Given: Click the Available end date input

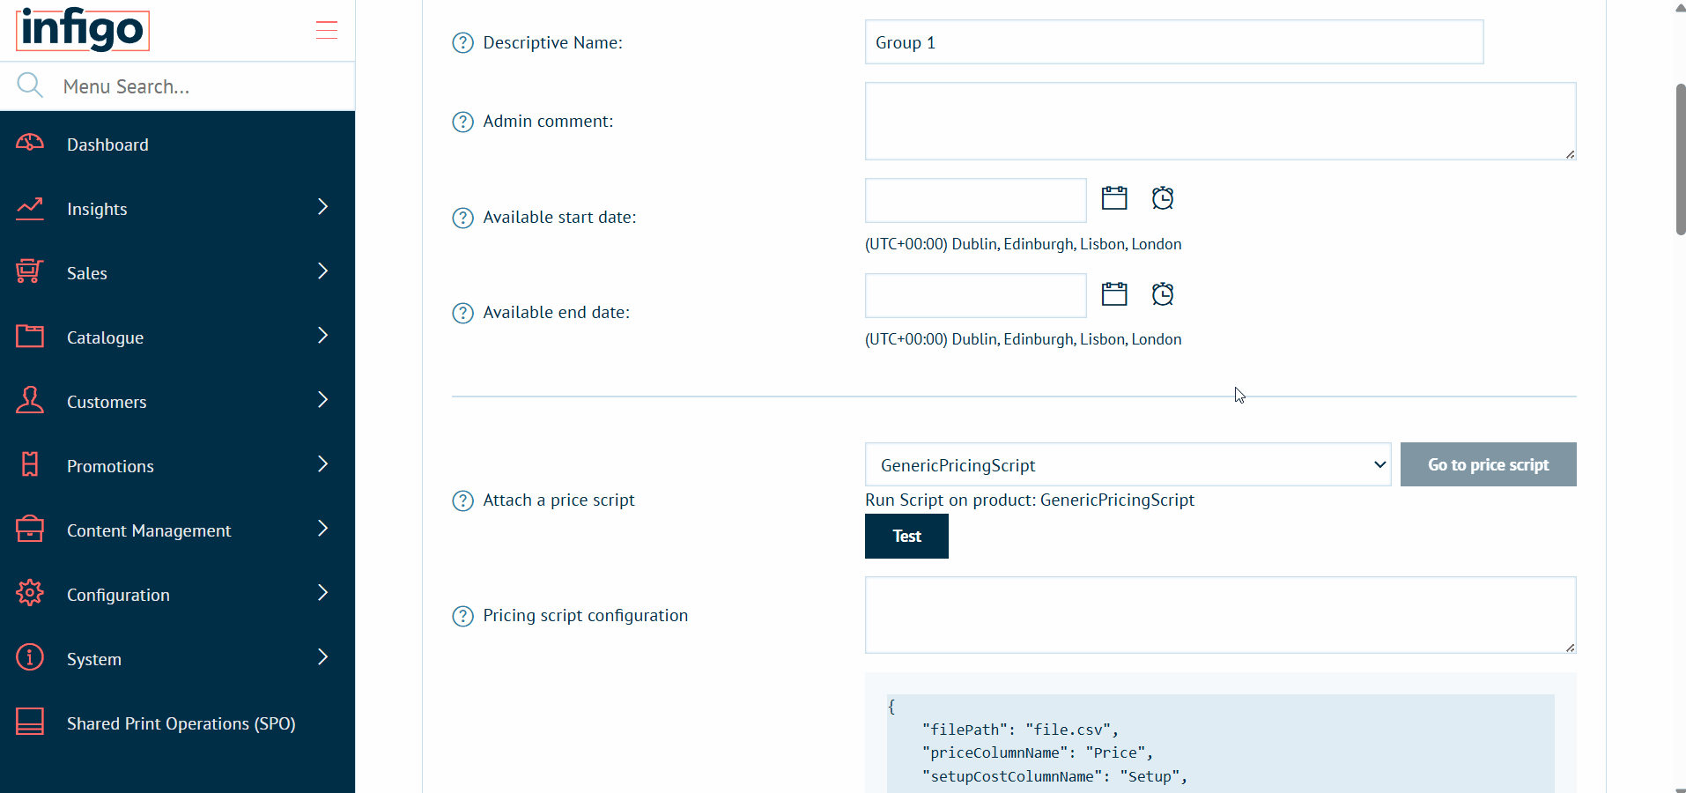Looking at the screenshot, I should point(975,295).
